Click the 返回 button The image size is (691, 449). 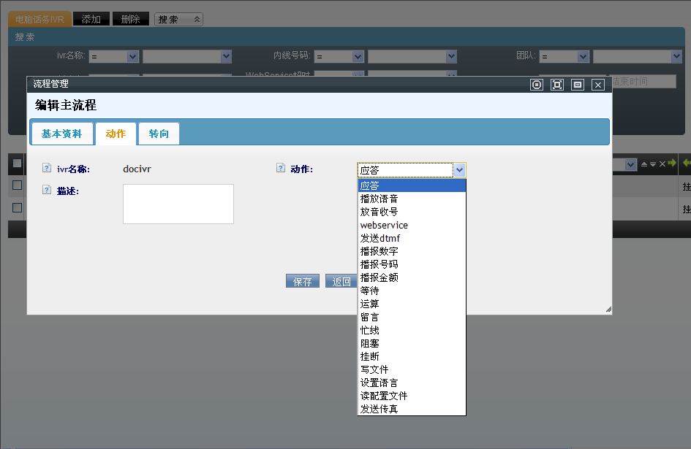341,282
